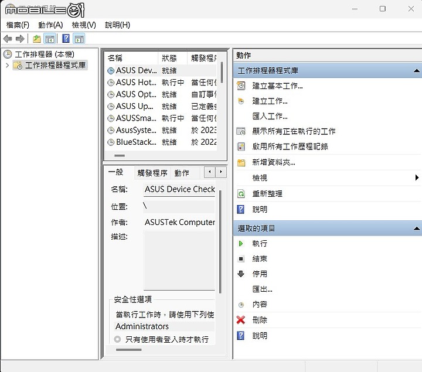Click the clock icon beside BlueStack... task
This screenshot has width=422, height=372.
[111, 142]
